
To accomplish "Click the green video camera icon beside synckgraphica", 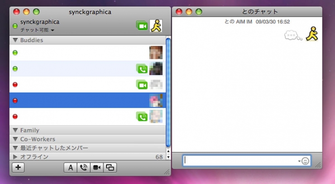I will (x=142, y=26).
